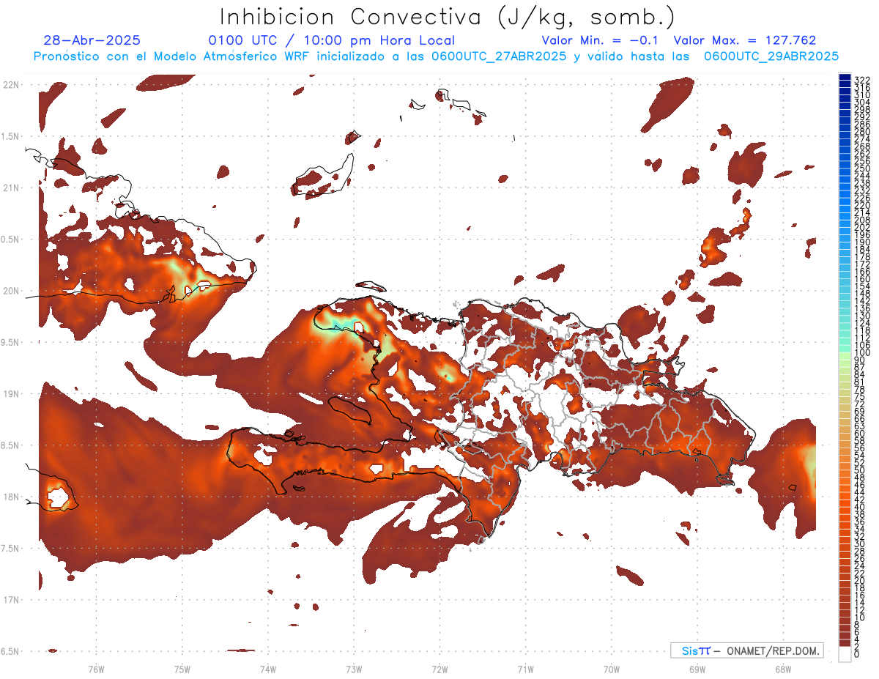Screen dimensions: 879x679
Task: Click the title "Inhibicion Convectiva (J/kg, somb.)"
Action: pyautogui.click(x=448, y=17)
